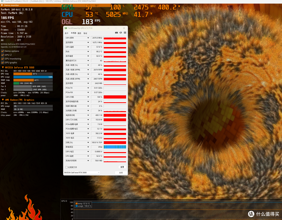Image resolution: width=282 pixels, height=220 pixels.
Task: Enable the 记录到文件 log checkbox
Action: coord(66,167)
